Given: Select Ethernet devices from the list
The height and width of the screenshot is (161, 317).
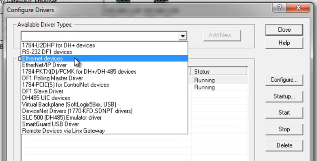Looking at the screenshot, I should click(104, 58).
